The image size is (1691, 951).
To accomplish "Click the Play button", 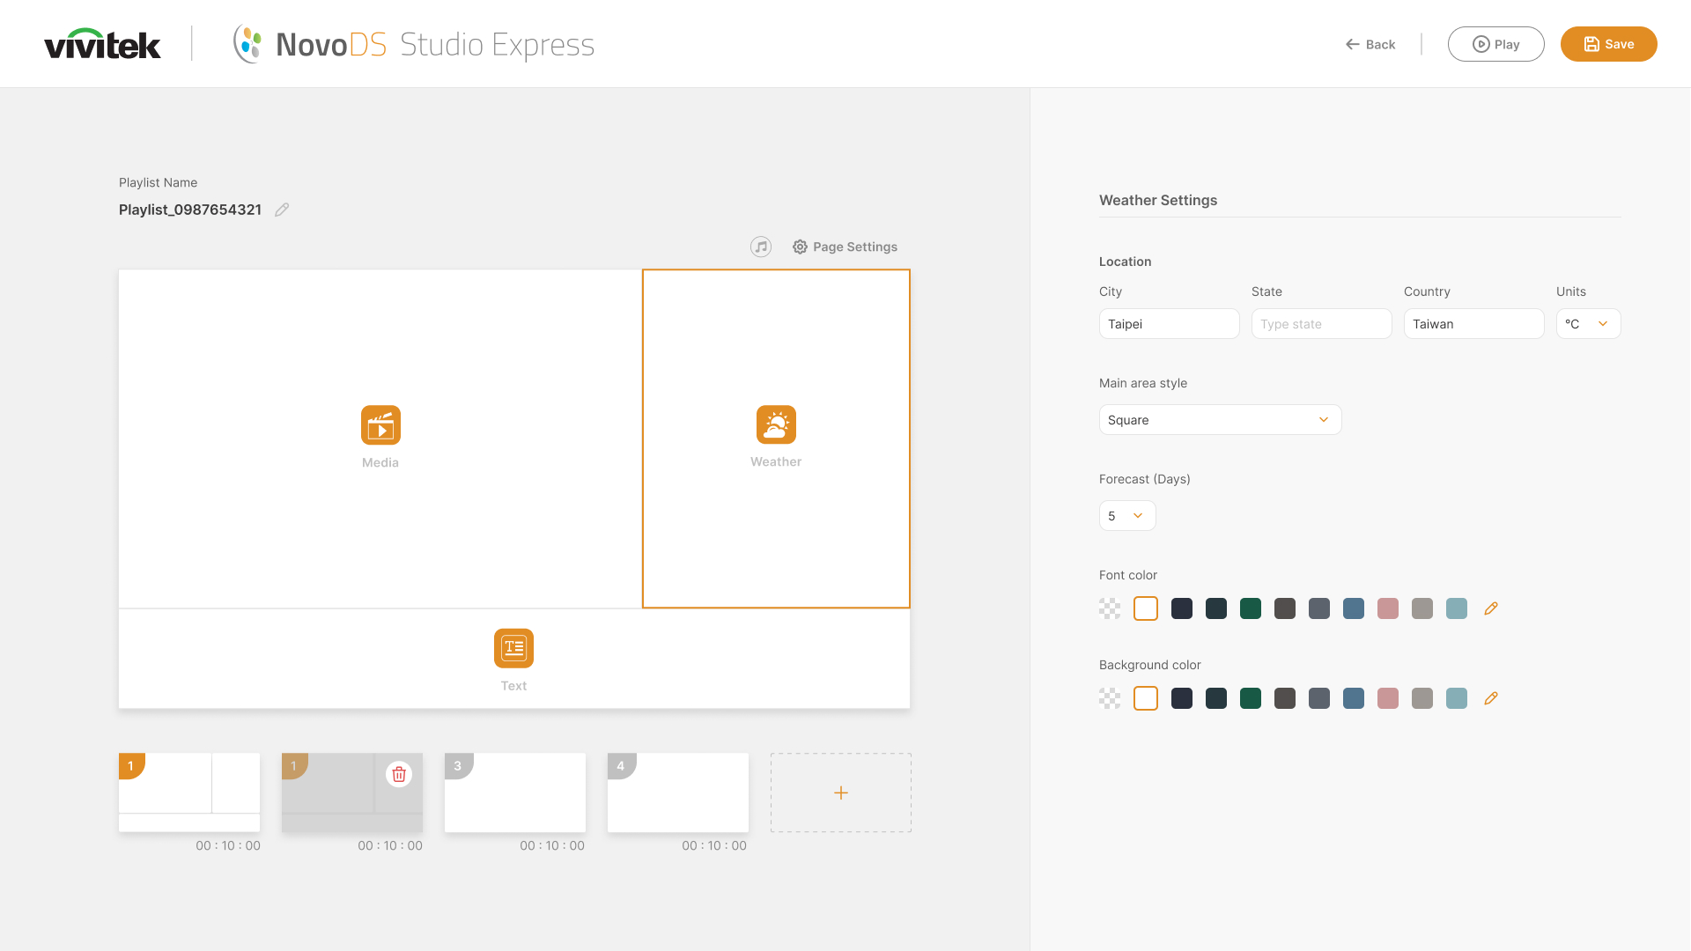I will pyautogui.click(x=1495, y=44).
